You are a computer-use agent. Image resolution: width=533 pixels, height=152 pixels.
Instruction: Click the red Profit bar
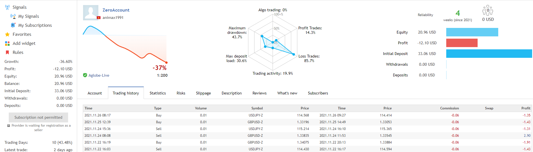(462, 43)
